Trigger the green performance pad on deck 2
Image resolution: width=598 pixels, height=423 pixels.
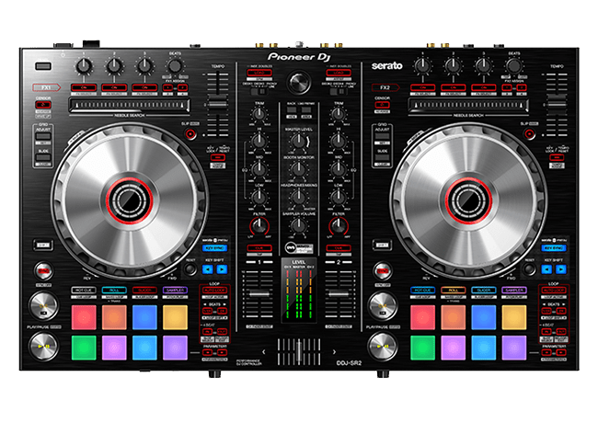[422, 348]
